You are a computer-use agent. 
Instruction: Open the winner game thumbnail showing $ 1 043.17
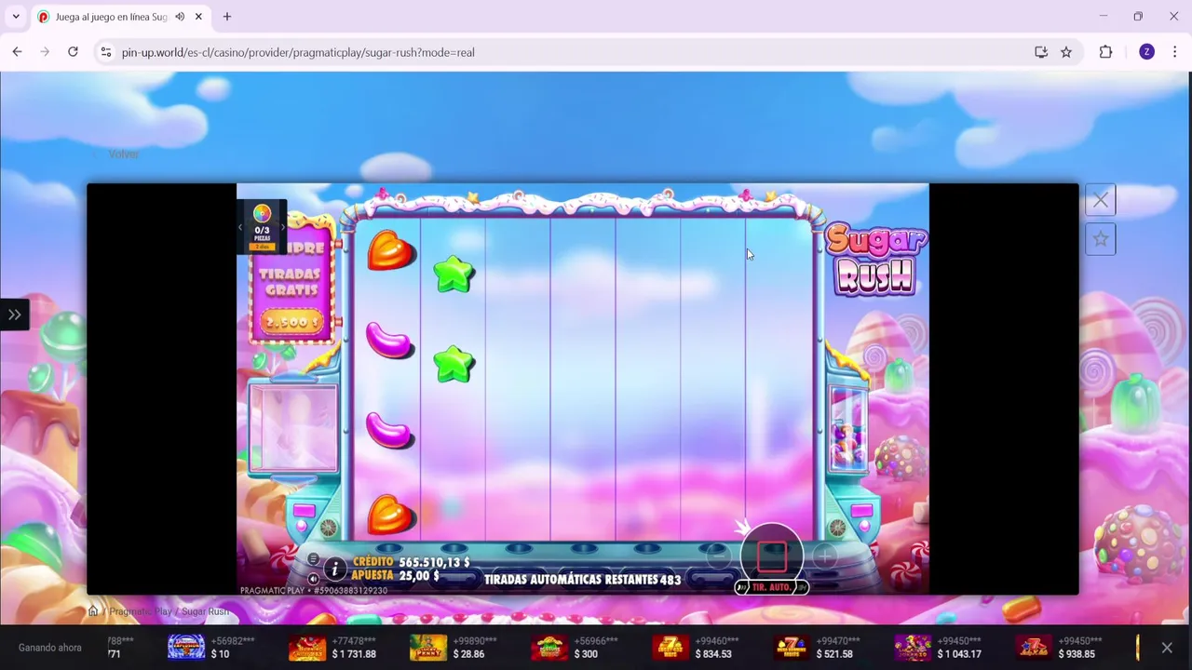click(x=913, y=647)
